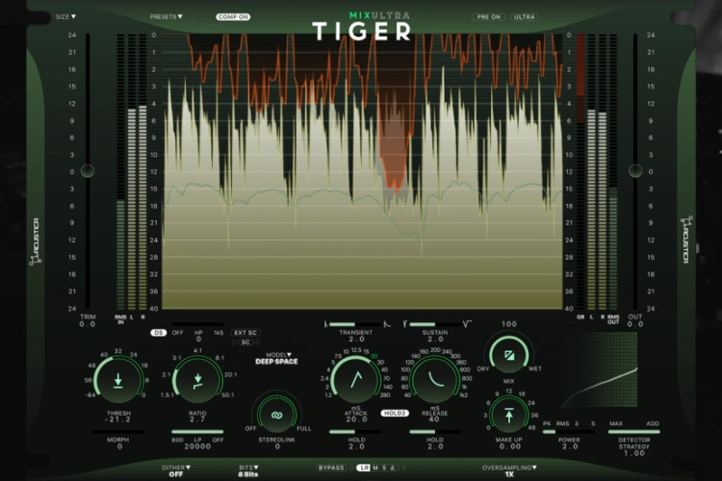Click the ATTACK value 20.0
Image resolution: width=722 pixels, height=481 pixels.
click(x=356, y=419)
